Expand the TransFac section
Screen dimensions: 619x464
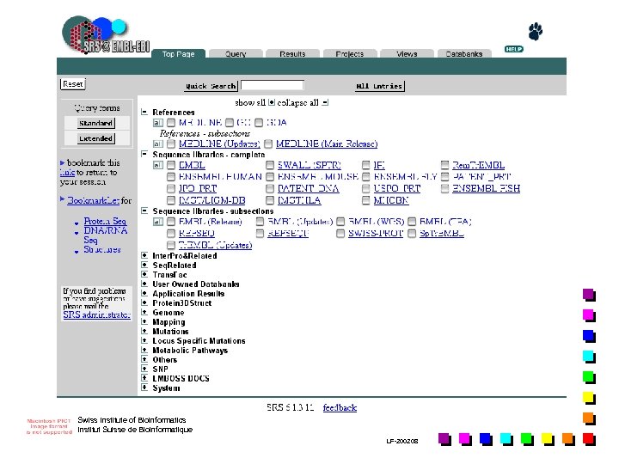point(144,275)
